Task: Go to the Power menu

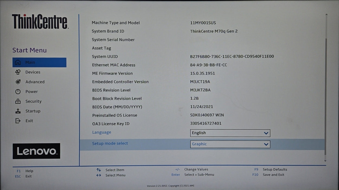Action: click(x=31, y=92)
